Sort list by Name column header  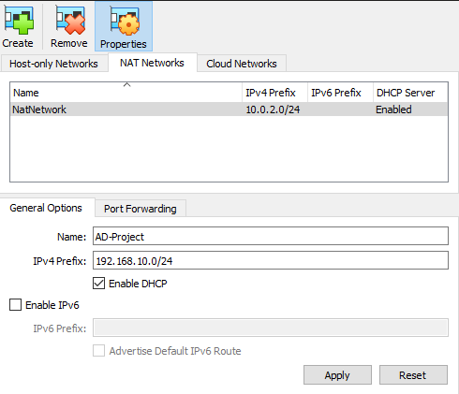coord(126,93)
